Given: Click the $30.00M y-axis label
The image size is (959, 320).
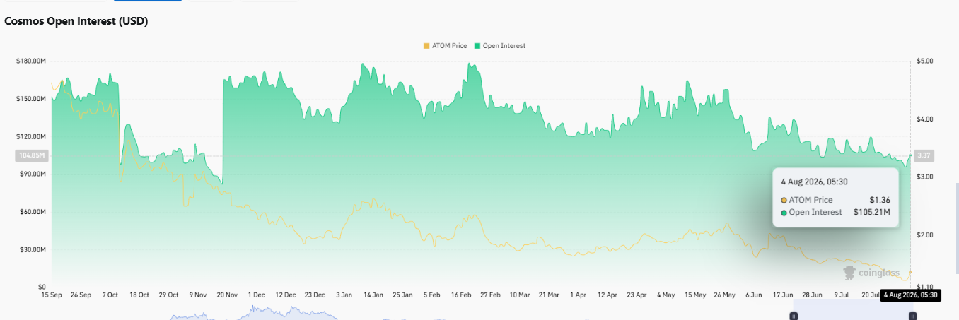Looking at the screenshot, I should click(33, 249).
